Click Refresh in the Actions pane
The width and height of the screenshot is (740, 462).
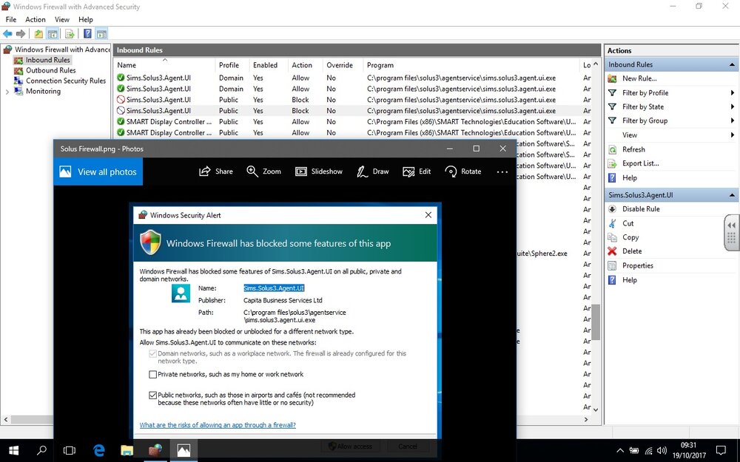pos(633,149)
